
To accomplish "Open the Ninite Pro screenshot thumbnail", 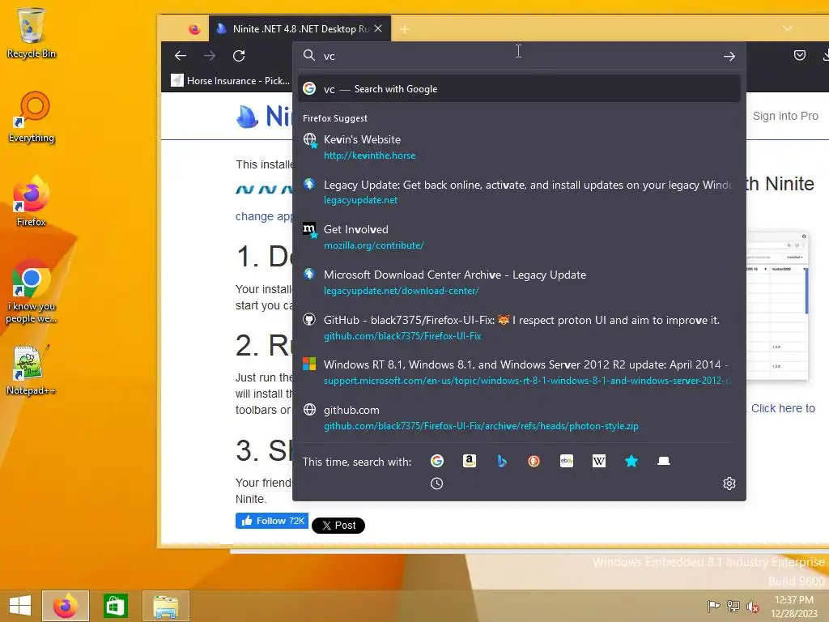I will coord(777,305).
